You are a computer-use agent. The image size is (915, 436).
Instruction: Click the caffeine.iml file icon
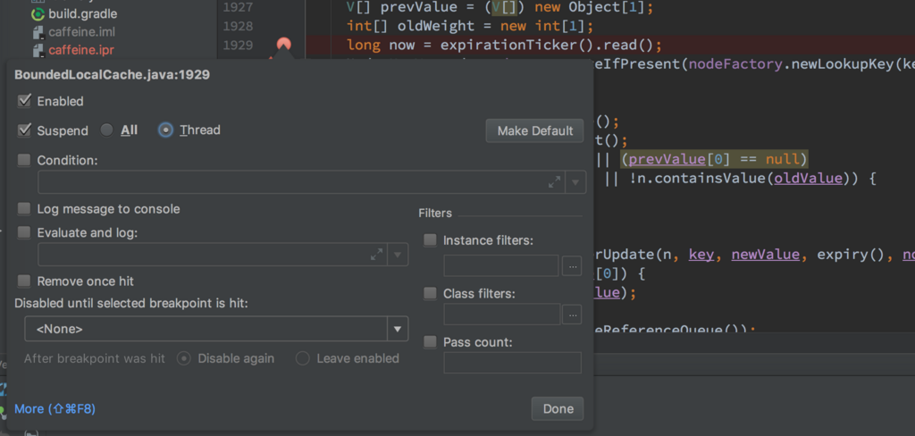coord(38,31)
